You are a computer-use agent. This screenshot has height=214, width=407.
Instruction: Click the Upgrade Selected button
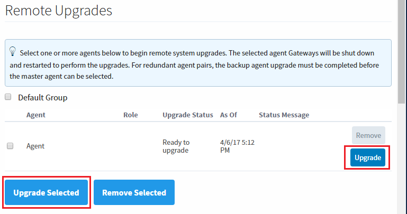pyautogui.click(x=46, y=192)
